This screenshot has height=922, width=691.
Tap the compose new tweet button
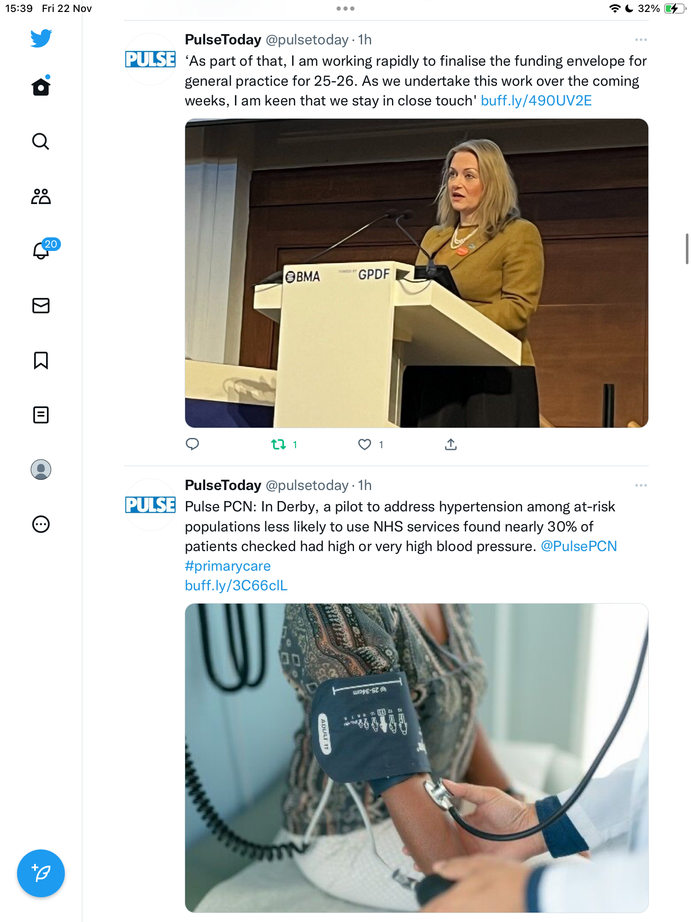click(41, 873)
